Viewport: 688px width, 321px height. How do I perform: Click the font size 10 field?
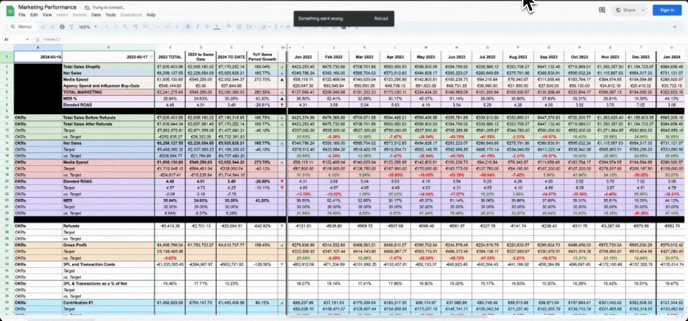pyautogui.click(x=167, y=27)
